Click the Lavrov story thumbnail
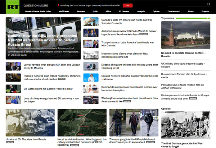216x148 pixels. [x=13, y=66]
